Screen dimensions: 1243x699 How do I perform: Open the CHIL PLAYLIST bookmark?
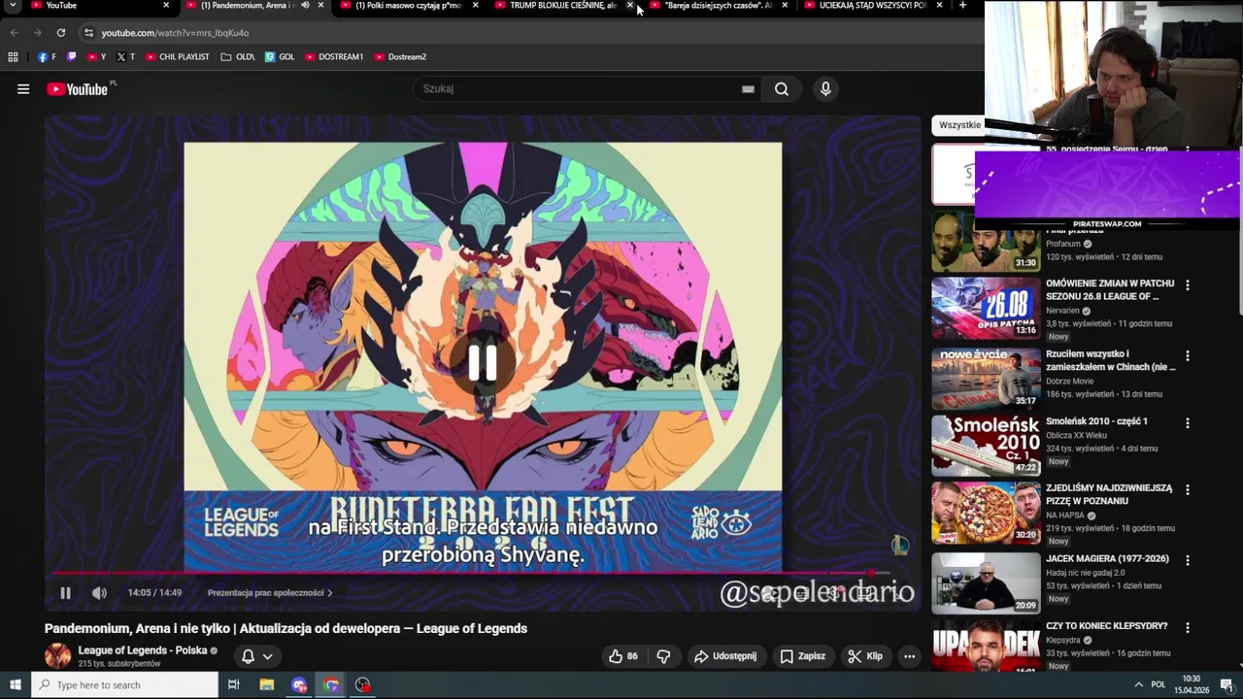[178, 57]
